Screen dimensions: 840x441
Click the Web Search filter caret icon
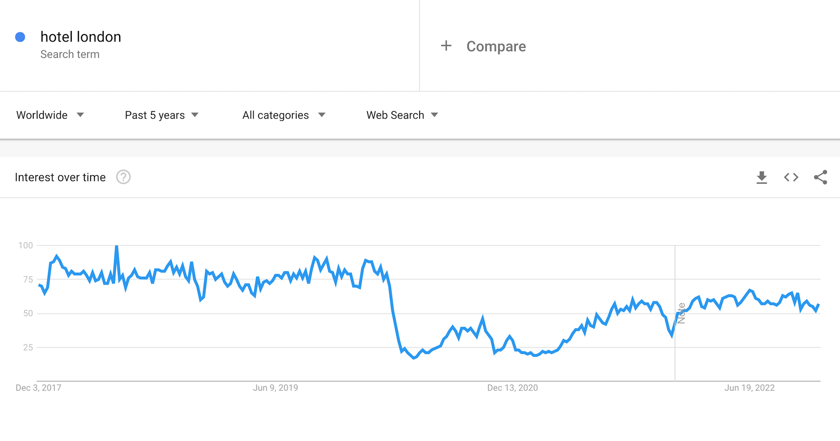[434, 115]
